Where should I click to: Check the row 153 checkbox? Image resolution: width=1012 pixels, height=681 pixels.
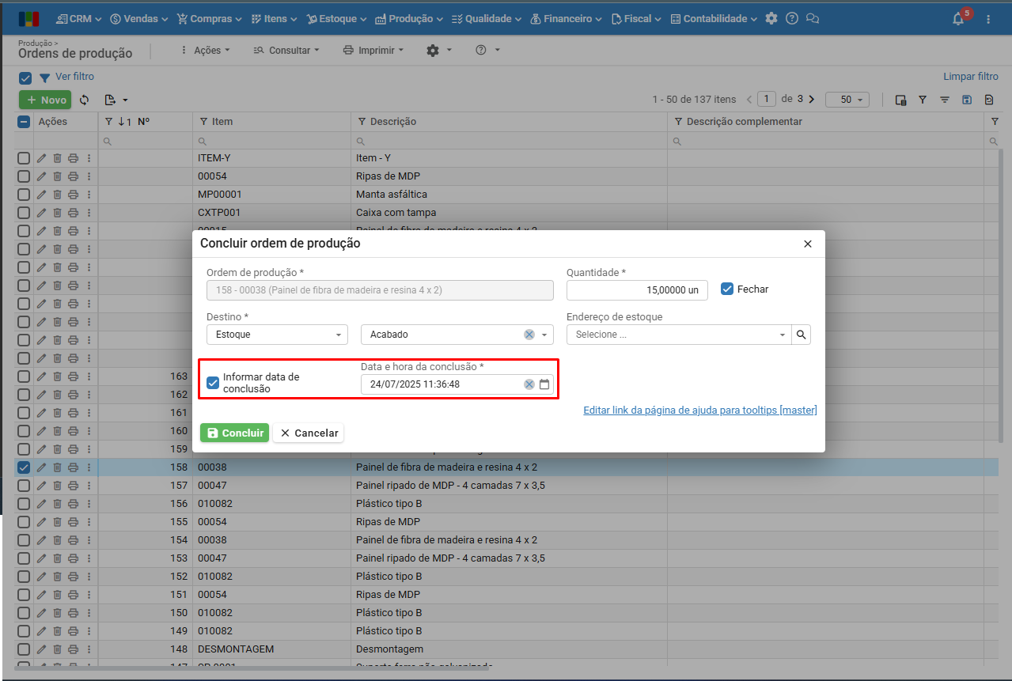pos(24,558)
